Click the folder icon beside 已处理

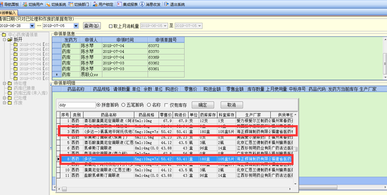coord(10,98)
